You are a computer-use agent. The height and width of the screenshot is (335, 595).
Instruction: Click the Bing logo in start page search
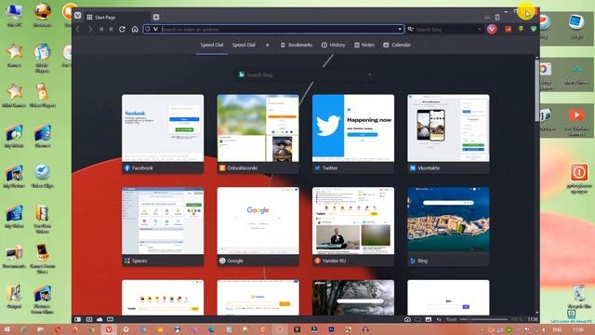[x=242, y=74]
